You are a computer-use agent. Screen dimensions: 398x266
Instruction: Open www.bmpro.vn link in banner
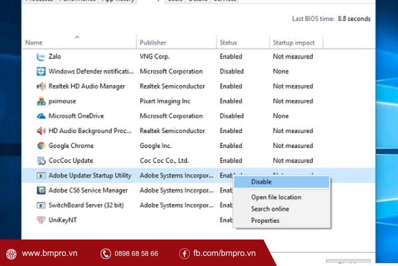(x=50, y=253)
